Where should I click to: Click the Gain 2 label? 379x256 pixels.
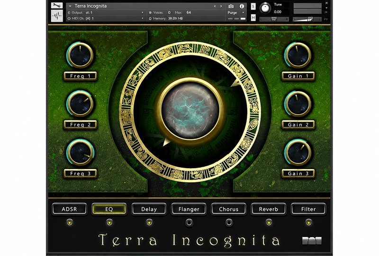(x=298, y=125)
